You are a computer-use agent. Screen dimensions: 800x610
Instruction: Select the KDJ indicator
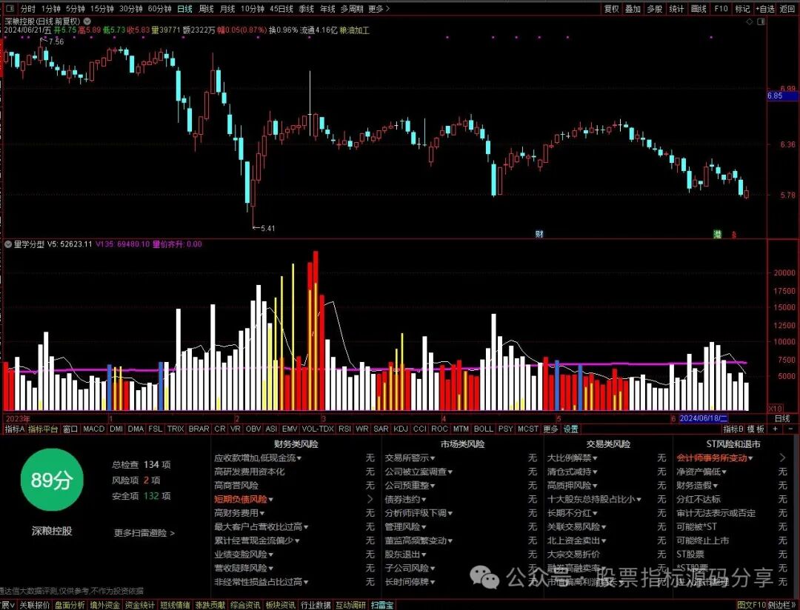pyautogui.click(x=401, y=429)
